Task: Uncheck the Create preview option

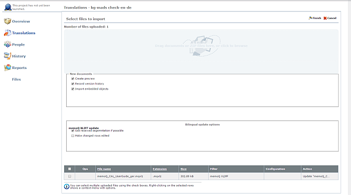Action: click(x=73, y=78)
